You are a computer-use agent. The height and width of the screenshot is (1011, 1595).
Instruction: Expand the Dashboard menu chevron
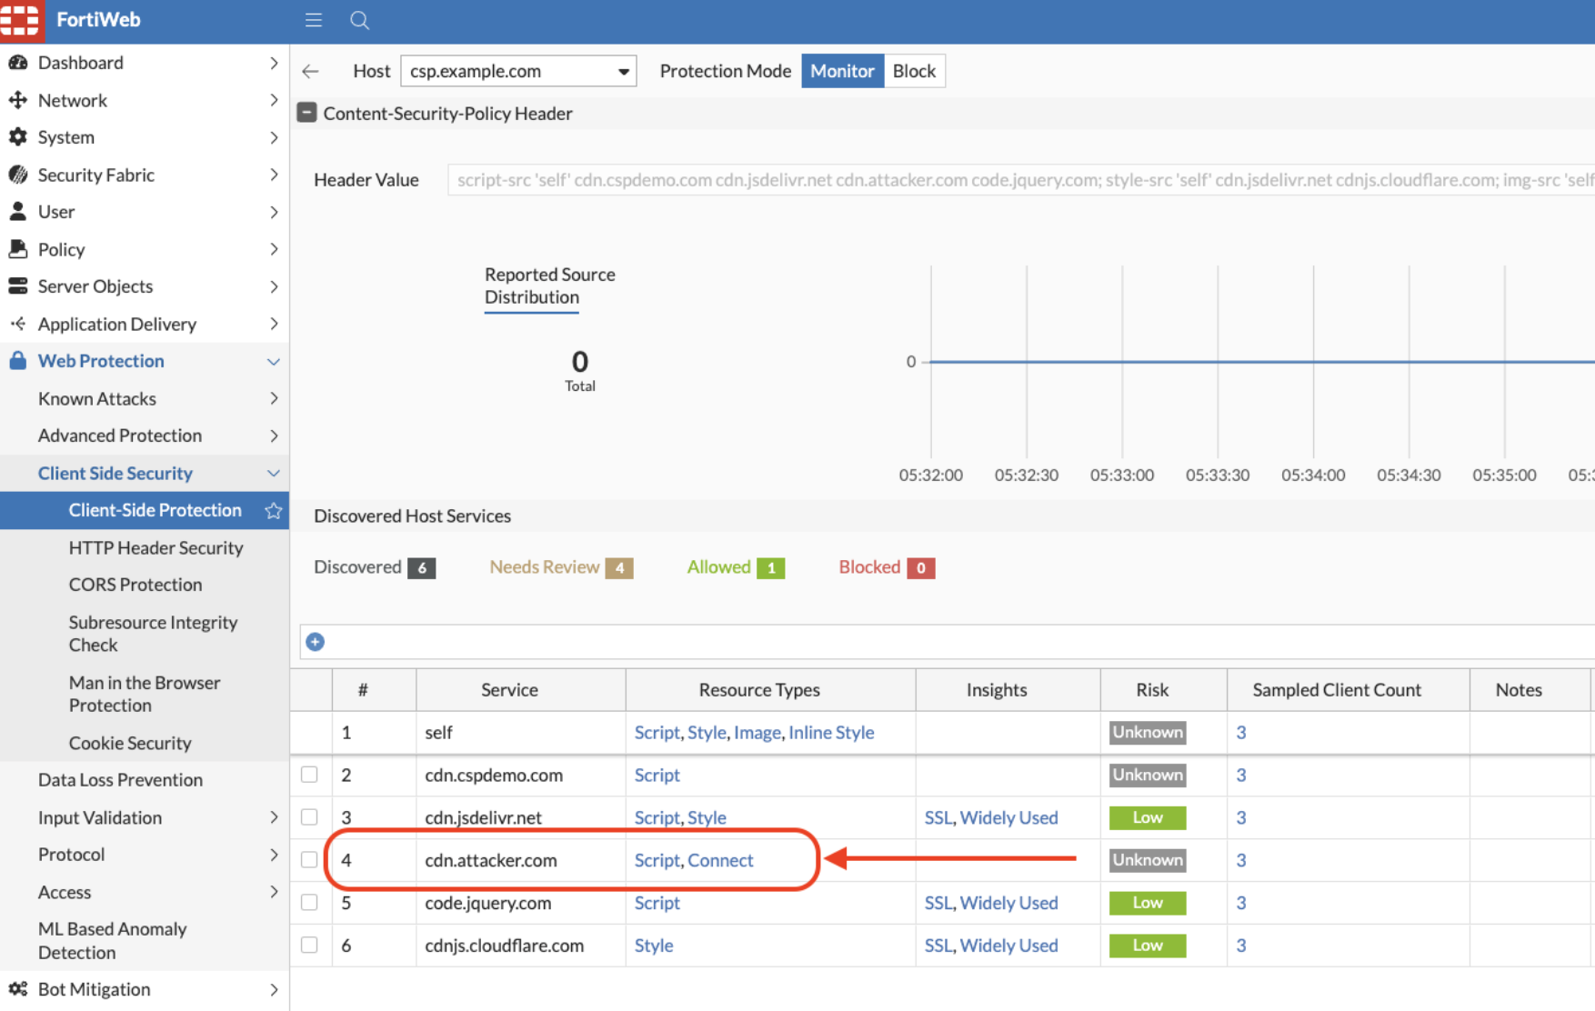274,63
